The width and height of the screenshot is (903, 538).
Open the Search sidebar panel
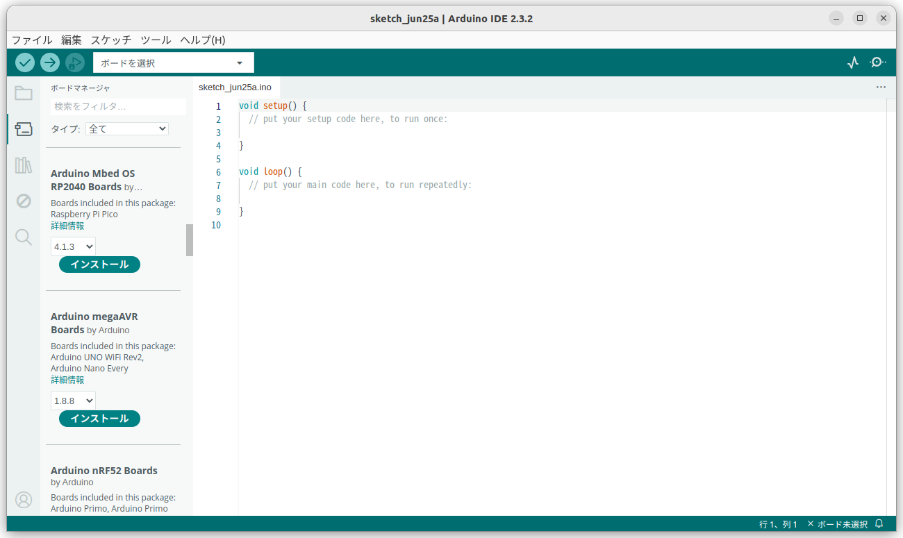[23, 237]
